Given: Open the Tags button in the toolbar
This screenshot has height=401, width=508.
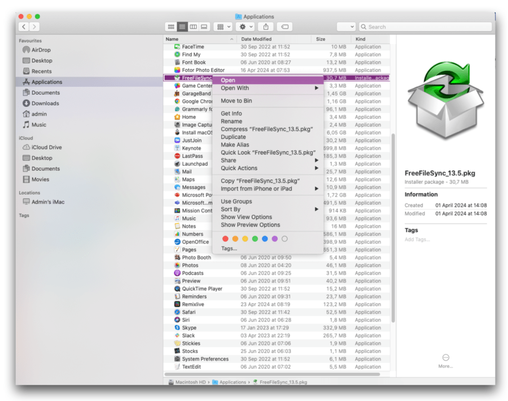Looking at the screenshot, I should (284, 27).
